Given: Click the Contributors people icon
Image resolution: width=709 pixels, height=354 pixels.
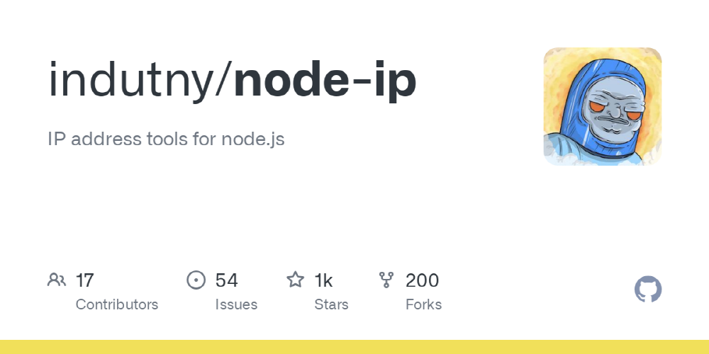Looking at the screenshot, I should (x=57, y=280).
